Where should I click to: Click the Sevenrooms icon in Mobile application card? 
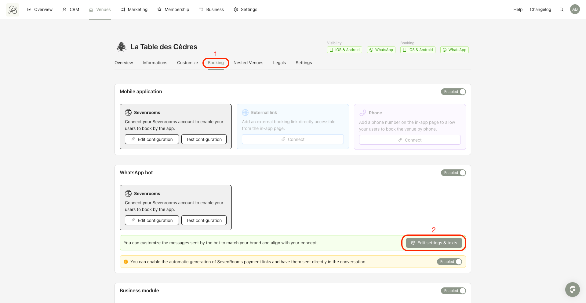(128, 113)
